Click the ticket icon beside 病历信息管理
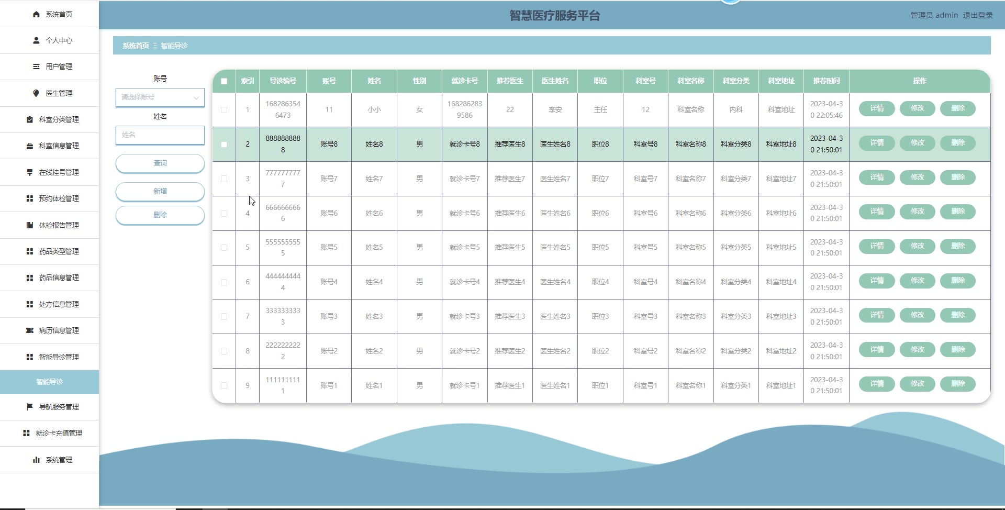 coord(30,330)
